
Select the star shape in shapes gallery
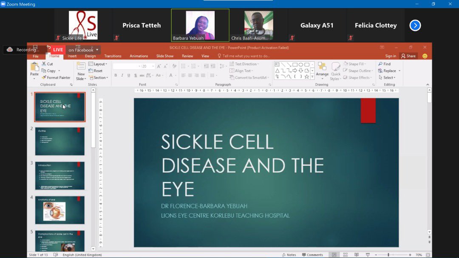tap(306, 77)
